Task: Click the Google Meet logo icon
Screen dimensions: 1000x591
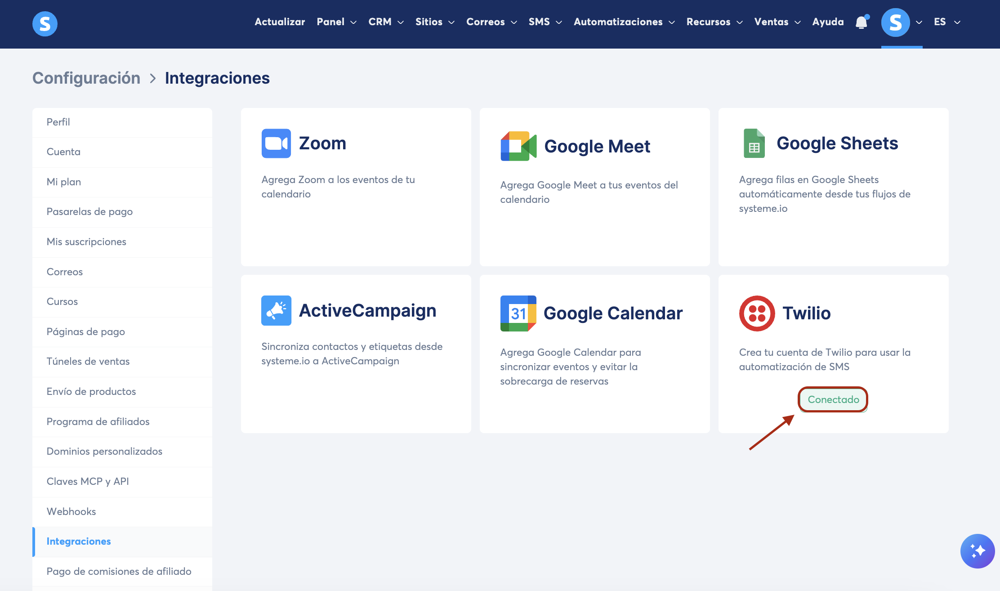Action: pos(518,146)
